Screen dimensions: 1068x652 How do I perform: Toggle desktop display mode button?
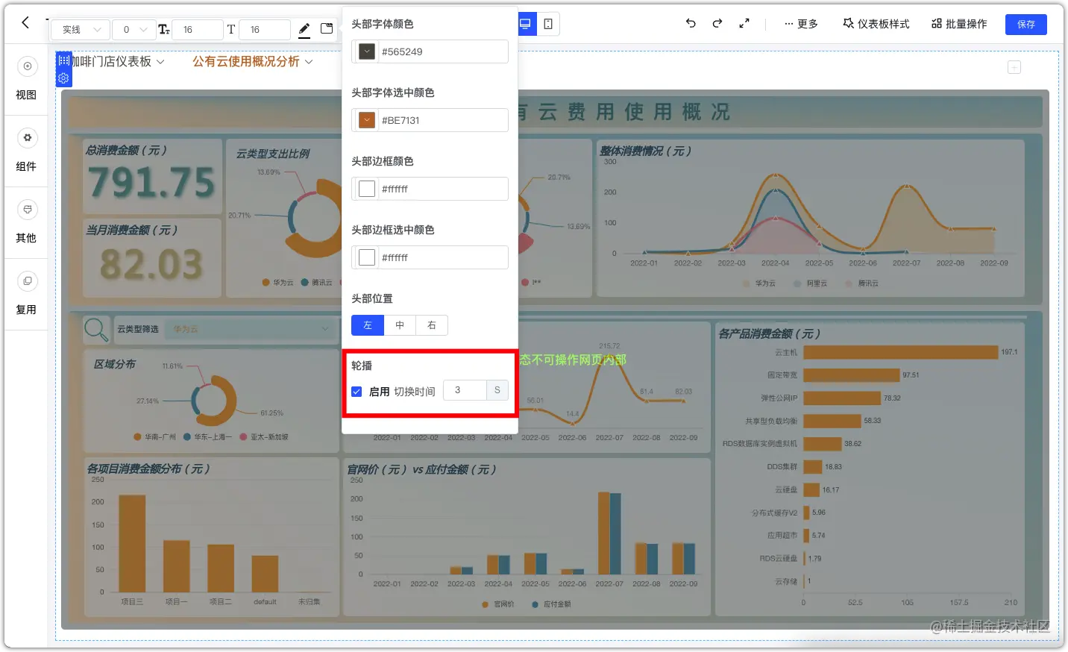[527, 24]
